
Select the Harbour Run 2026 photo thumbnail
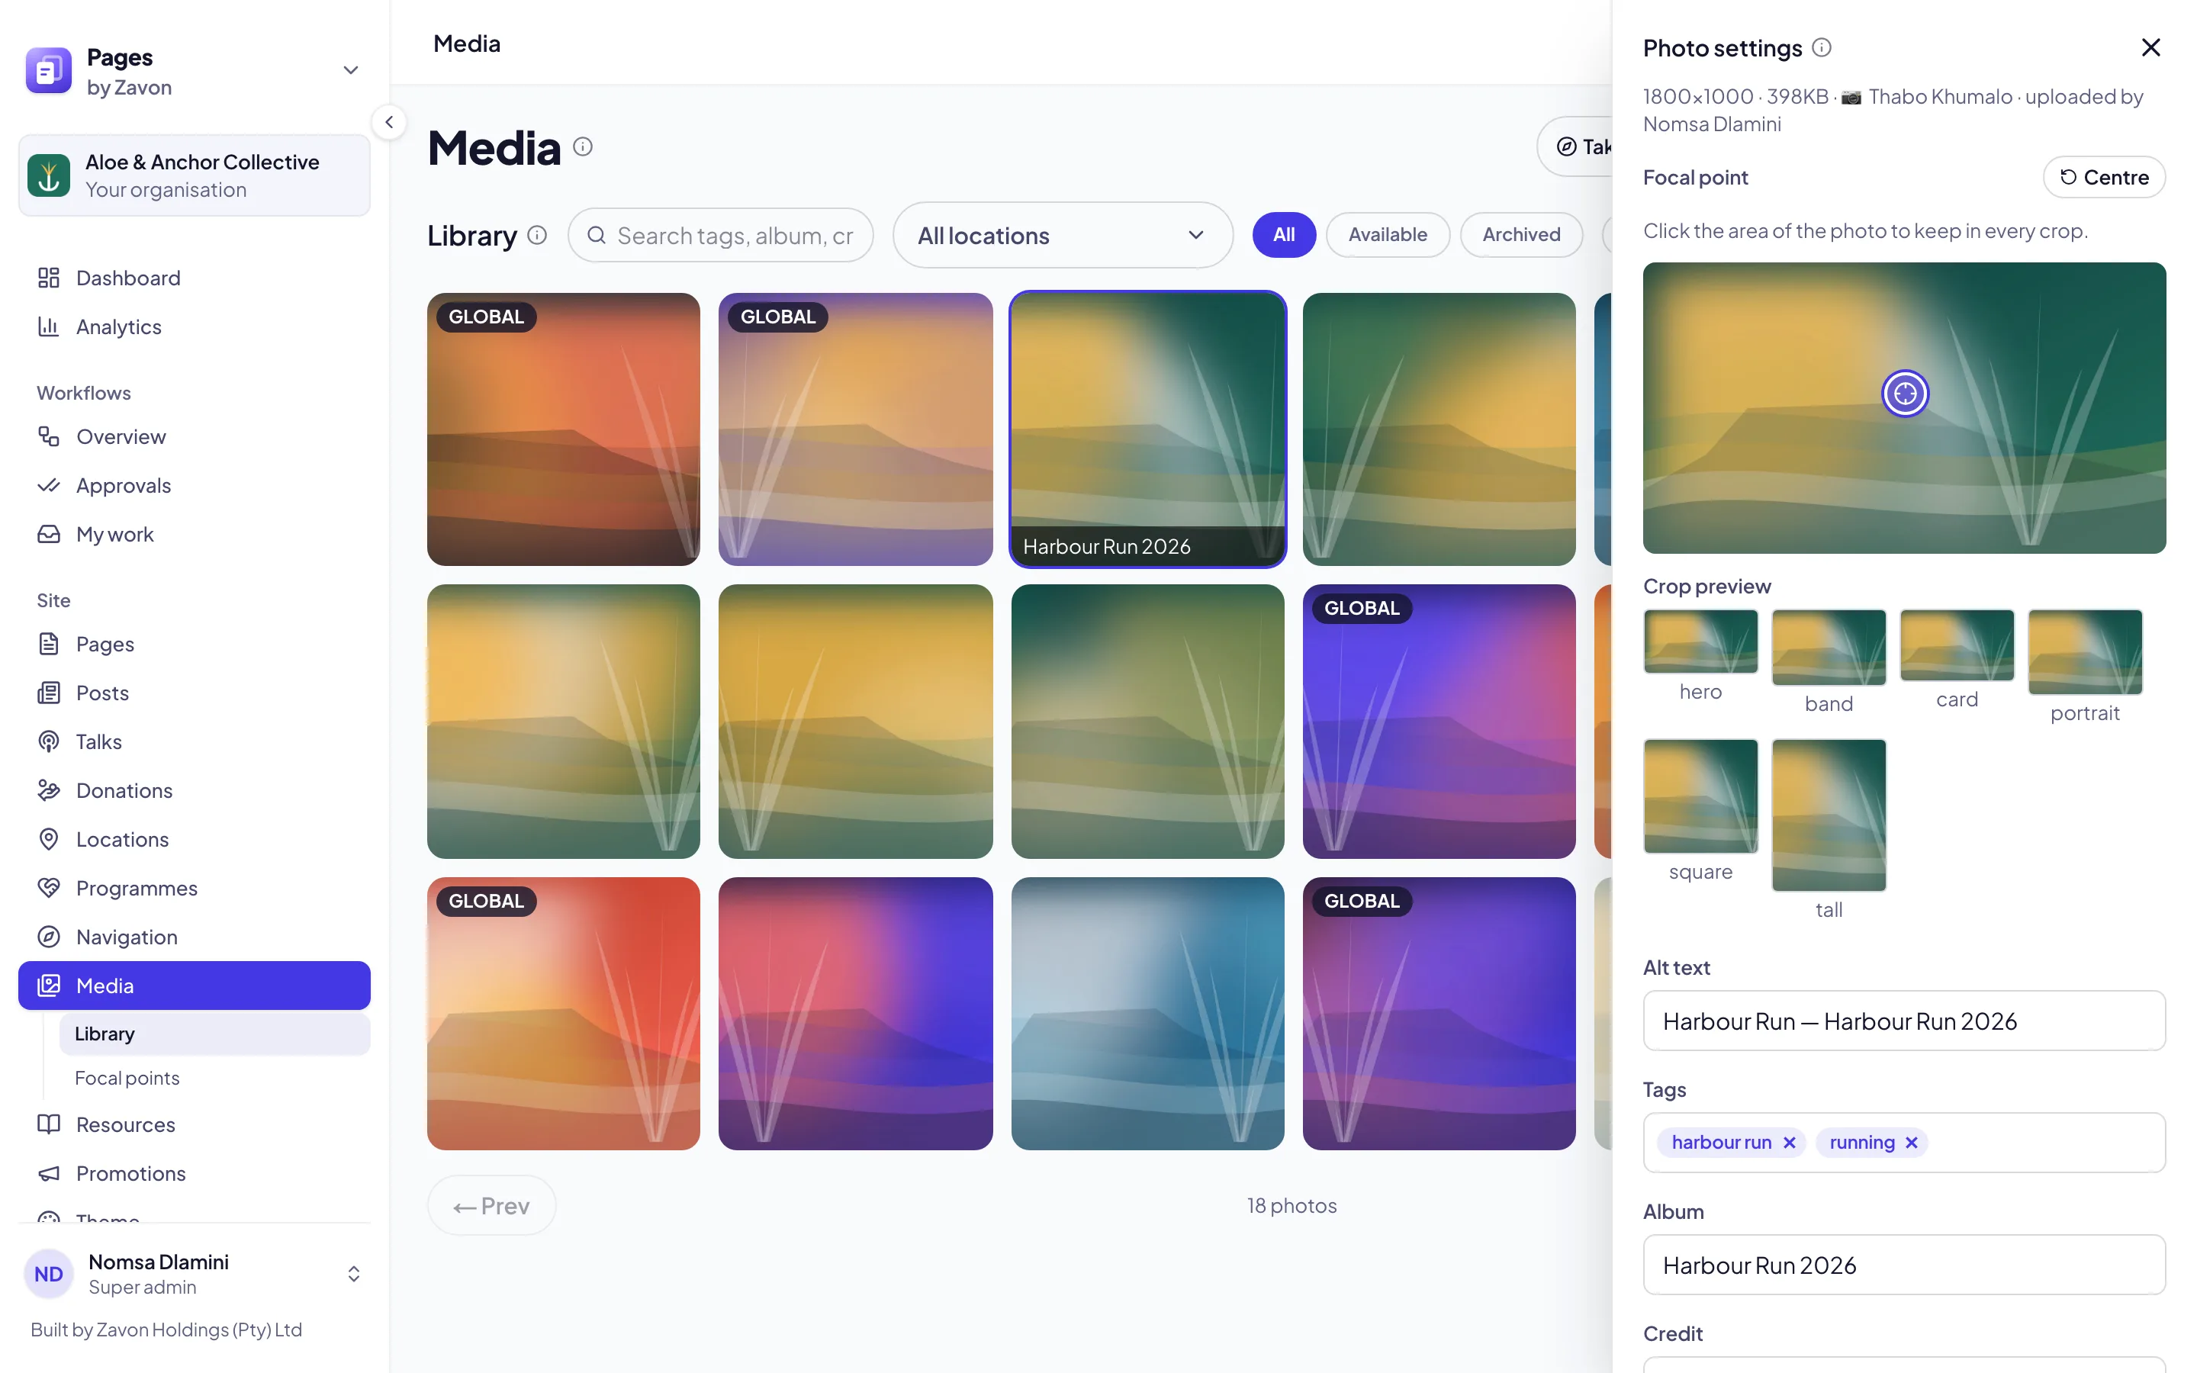1147,429
